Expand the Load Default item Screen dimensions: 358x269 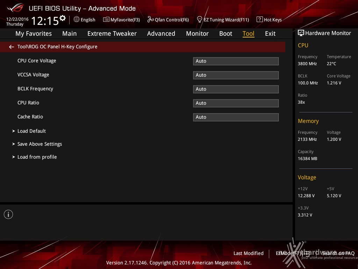pos(31,131)
